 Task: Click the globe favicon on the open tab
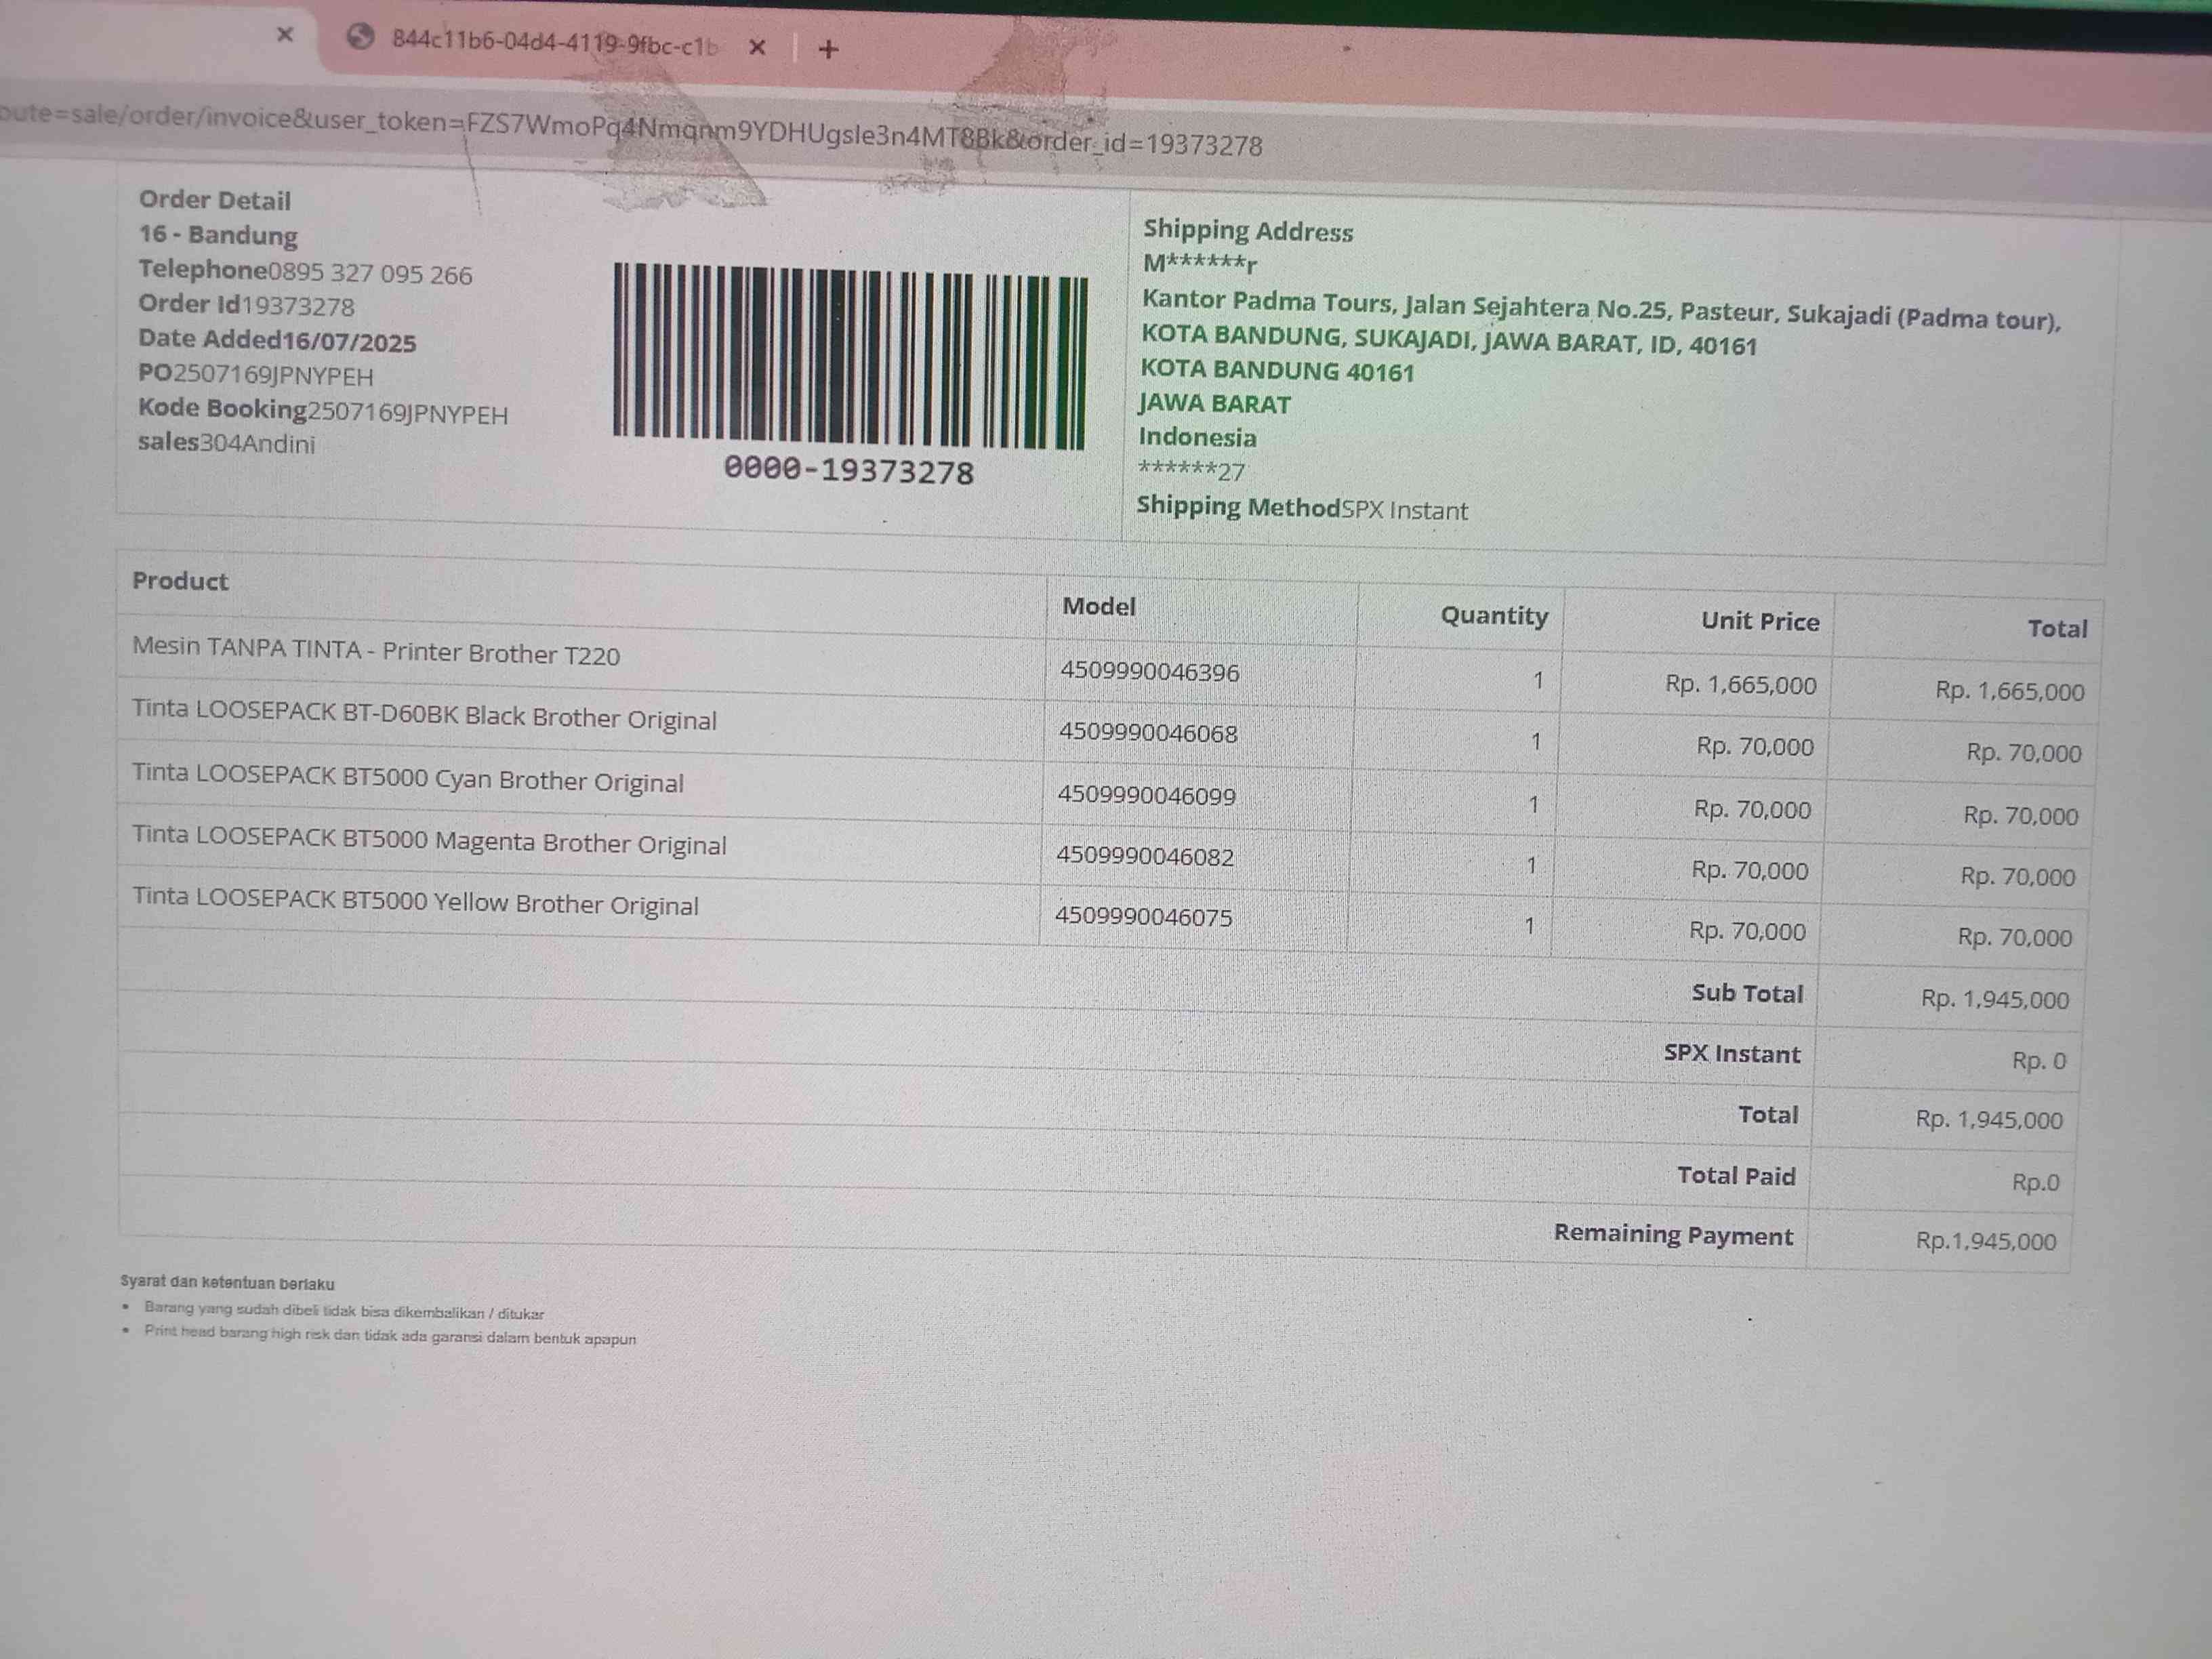360,38
